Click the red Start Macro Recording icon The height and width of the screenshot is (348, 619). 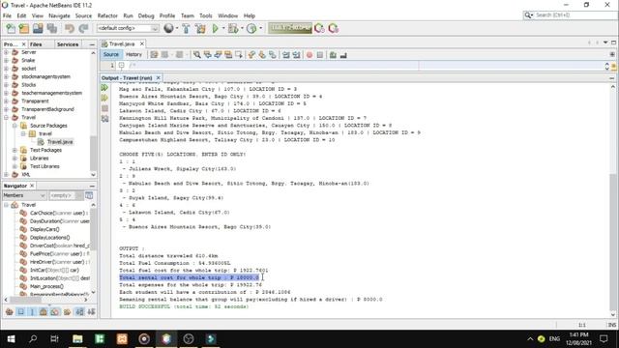coord(309,55)
